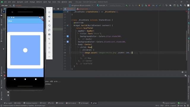Rotate the emulator left
Image resolution: width=190 pixels, height=107 pixels.
click(49, 26)
